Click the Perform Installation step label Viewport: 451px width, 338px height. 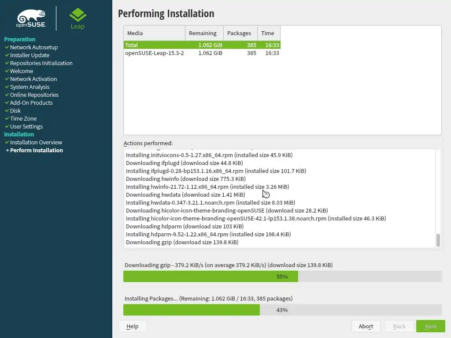click(x=37, y=151)
